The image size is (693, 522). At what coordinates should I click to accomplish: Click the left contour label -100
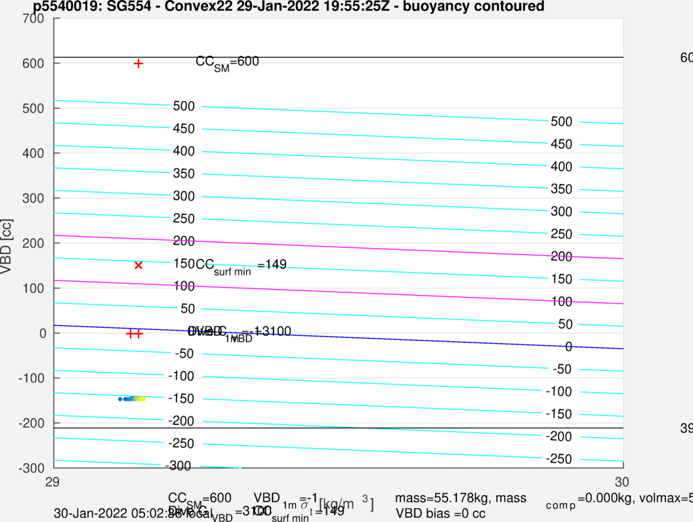[x=181, y=376]
